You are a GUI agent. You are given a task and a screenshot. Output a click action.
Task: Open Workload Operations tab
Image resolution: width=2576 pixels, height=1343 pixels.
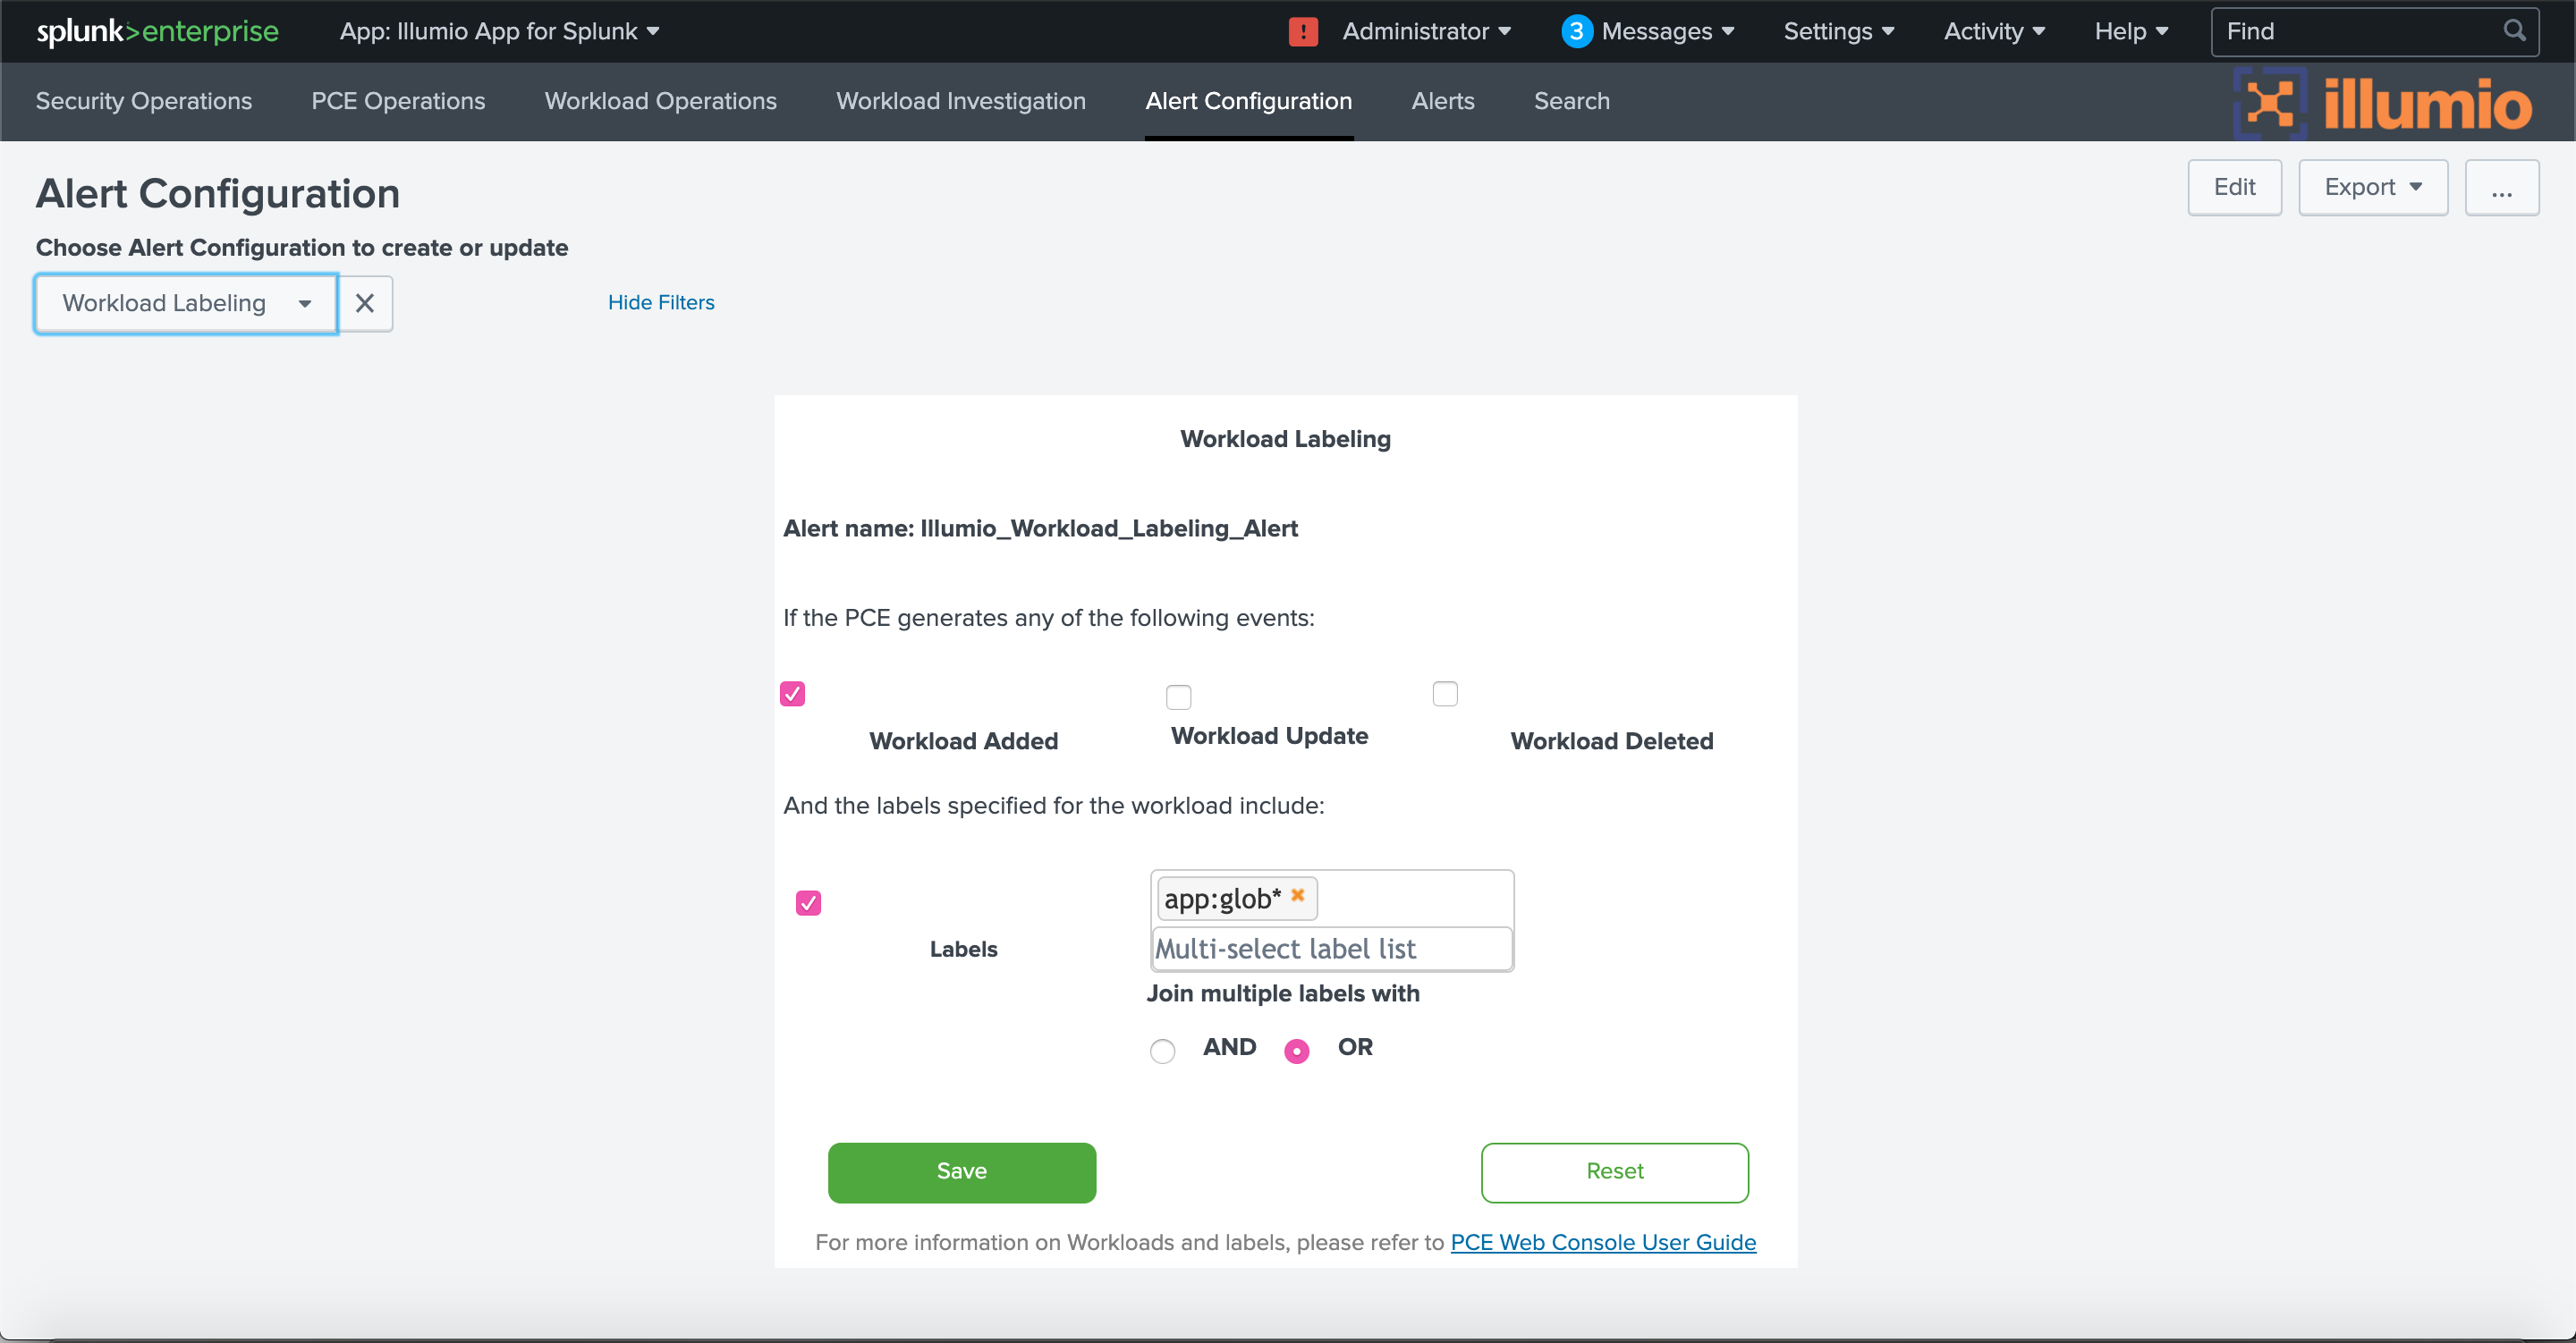point(660,101)
